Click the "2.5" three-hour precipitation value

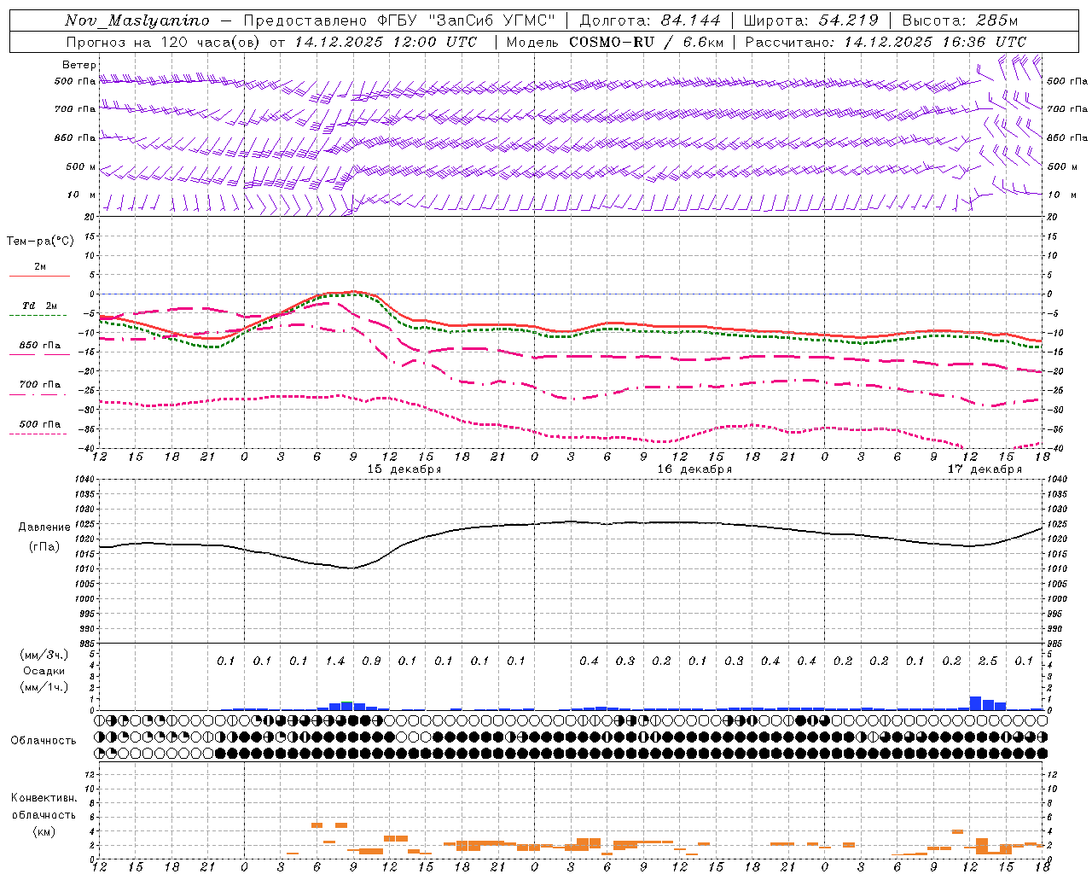tap(988, 661)
